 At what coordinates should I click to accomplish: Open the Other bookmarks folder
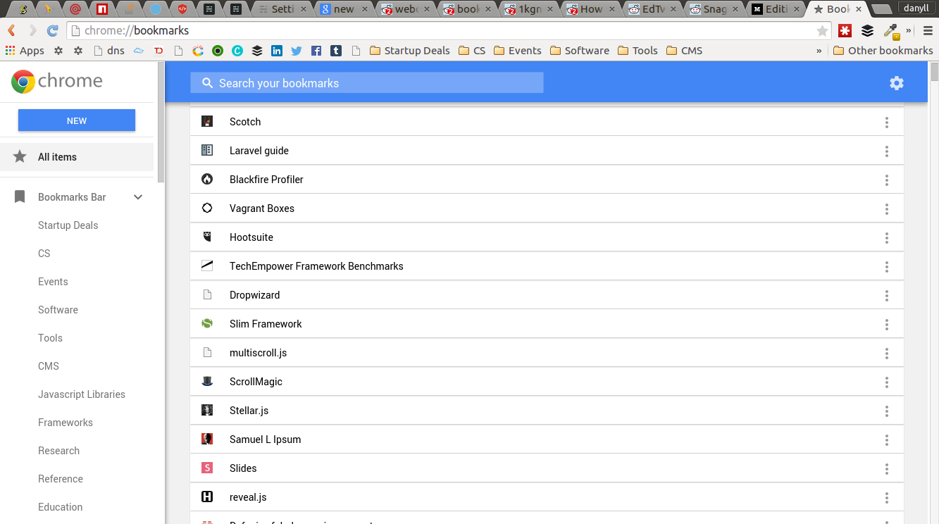(883, 51)
